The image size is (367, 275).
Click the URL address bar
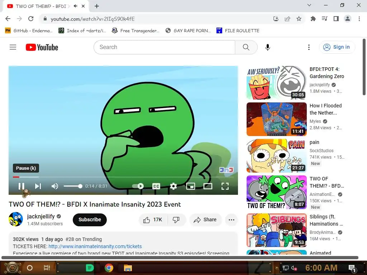pos(157,19)
